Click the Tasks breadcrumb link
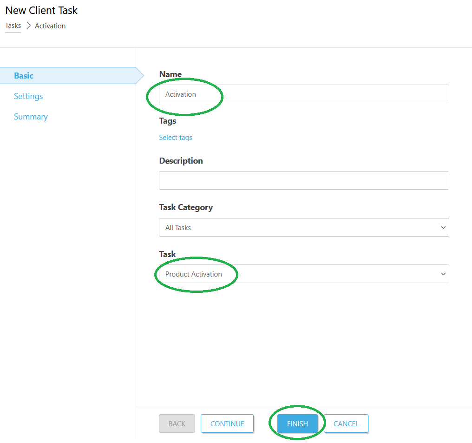Image resolution: width=472 pixels, height=443 pixels. [x=13, y=26]
